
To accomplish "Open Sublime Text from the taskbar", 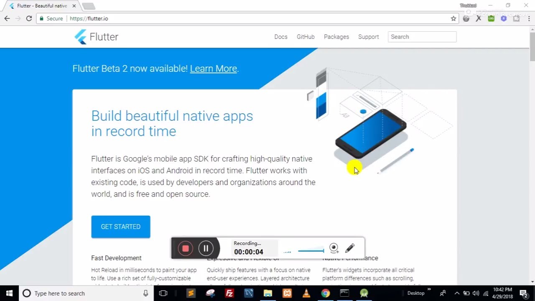I will 191,293.
